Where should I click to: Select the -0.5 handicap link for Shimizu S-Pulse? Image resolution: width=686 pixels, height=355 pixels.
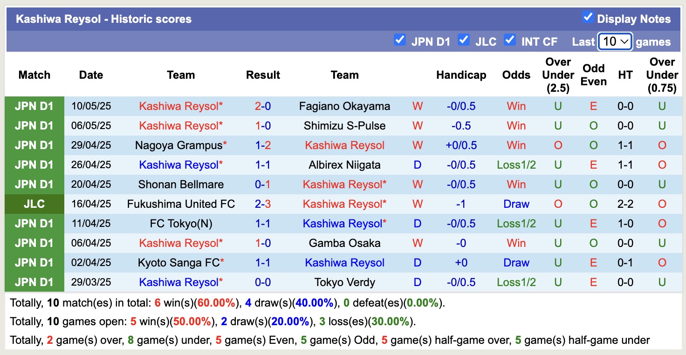click(461, 125)
